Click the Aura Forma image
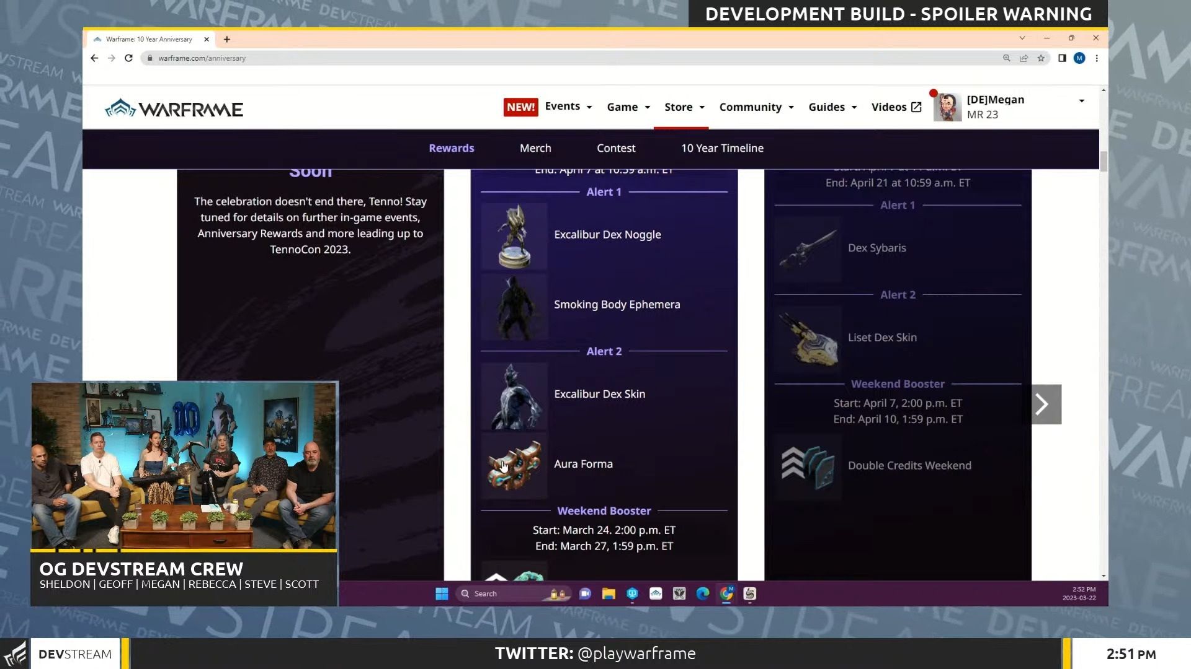The image size is (1191, 669). pyautogui.click(x=514, y=466)
